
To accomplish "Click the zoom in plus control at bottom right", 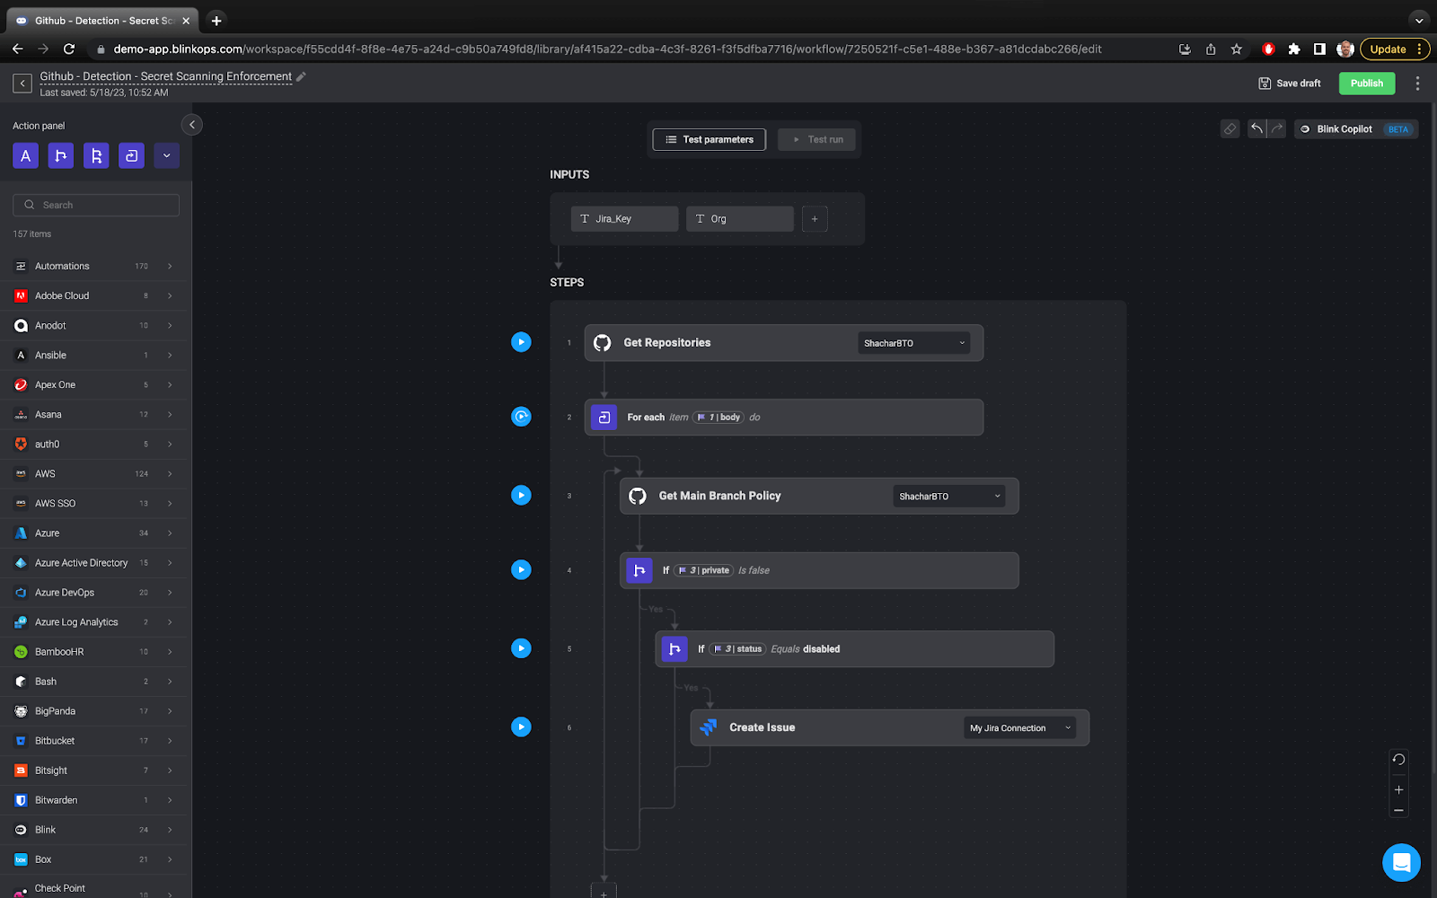I will (x=1397, y=789).
